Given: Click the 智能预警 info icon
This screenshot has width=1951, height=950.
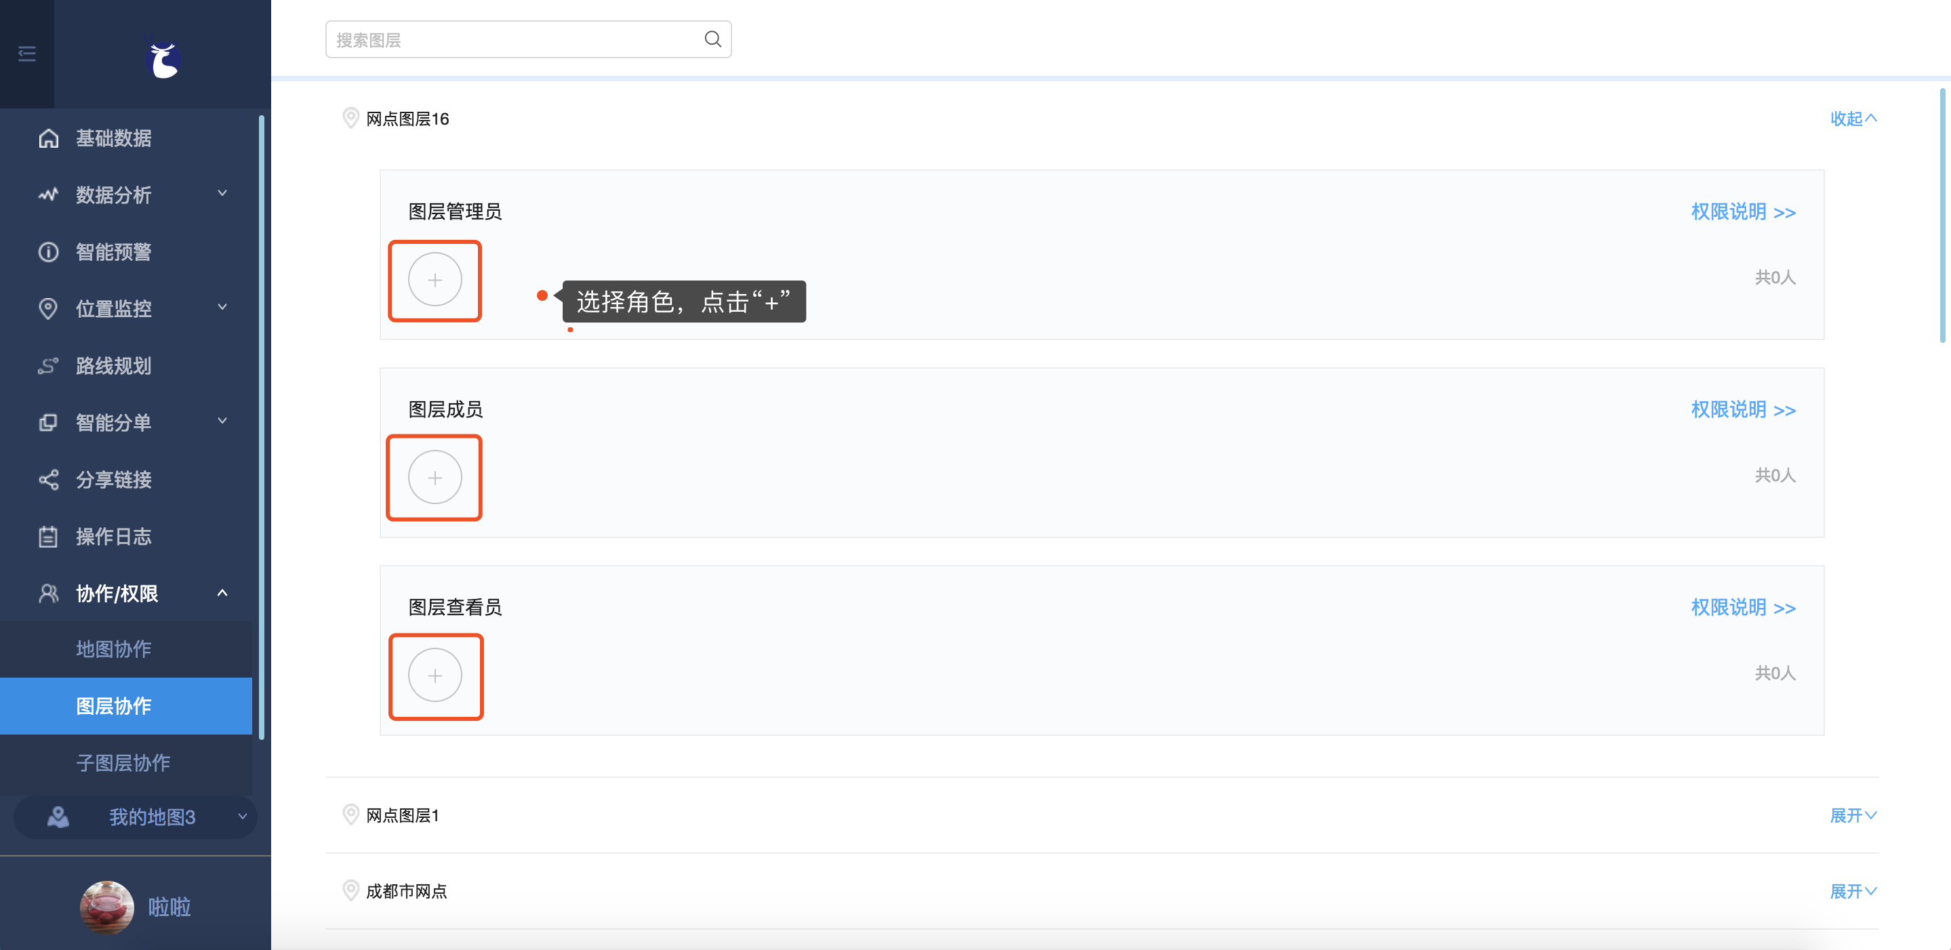Looking at the screenshot, I should coord(49,252).
